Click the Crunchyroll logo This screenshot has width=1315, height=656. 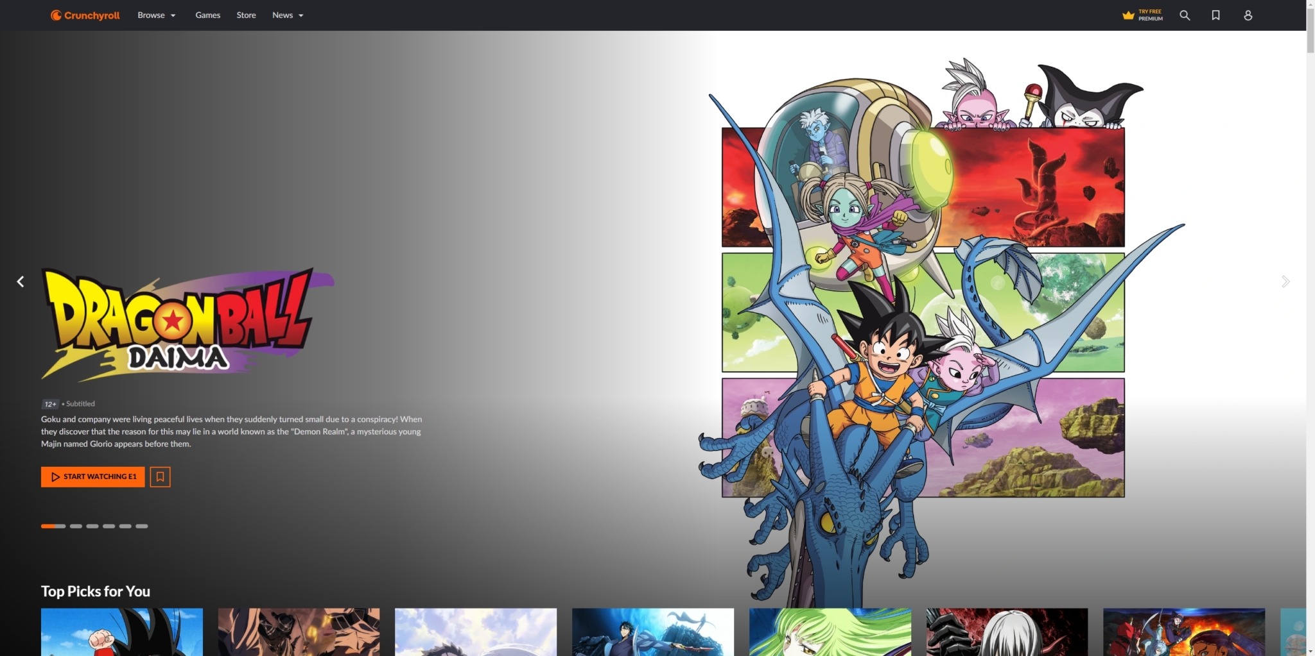point(85,15)
